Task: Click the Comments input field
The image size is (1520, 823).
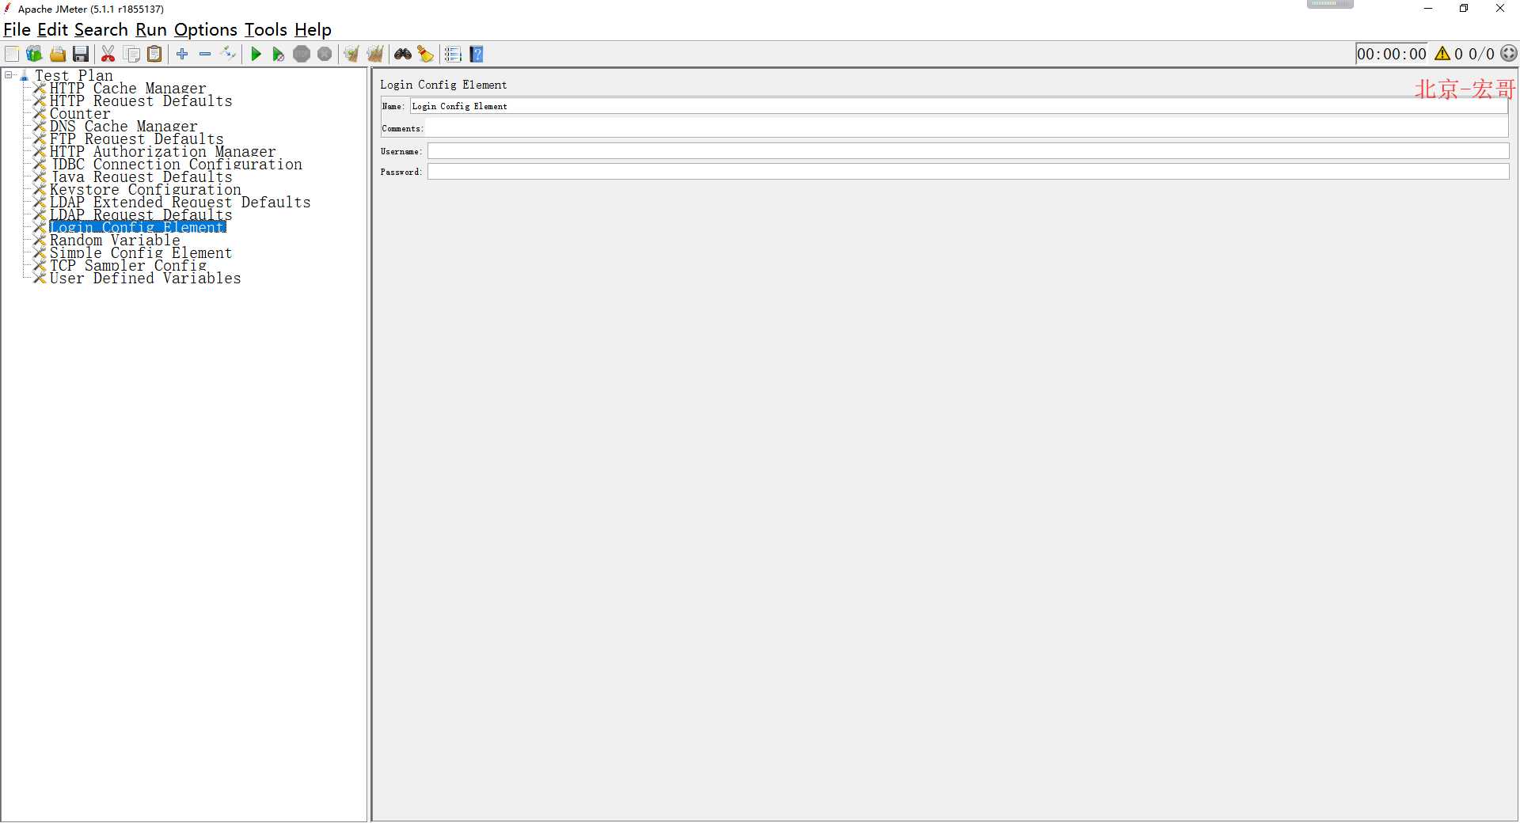Action: [x=967, y=128]
